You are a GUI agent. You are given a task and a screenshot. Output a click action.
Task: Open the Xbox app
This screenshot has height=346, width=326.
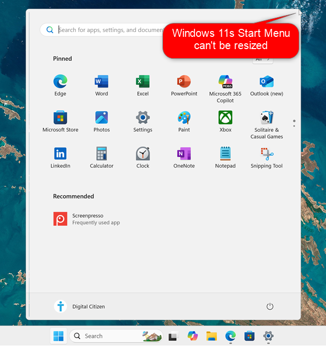click(226, 121)
